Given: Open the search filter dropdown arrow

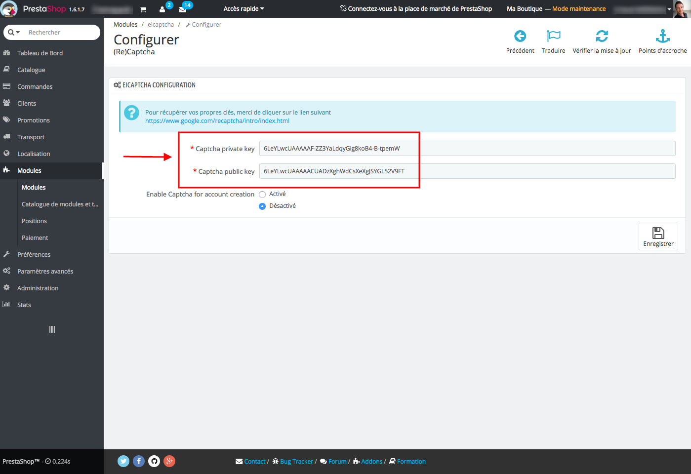Looking at the screenshot, I should click(x=14, y=33).
